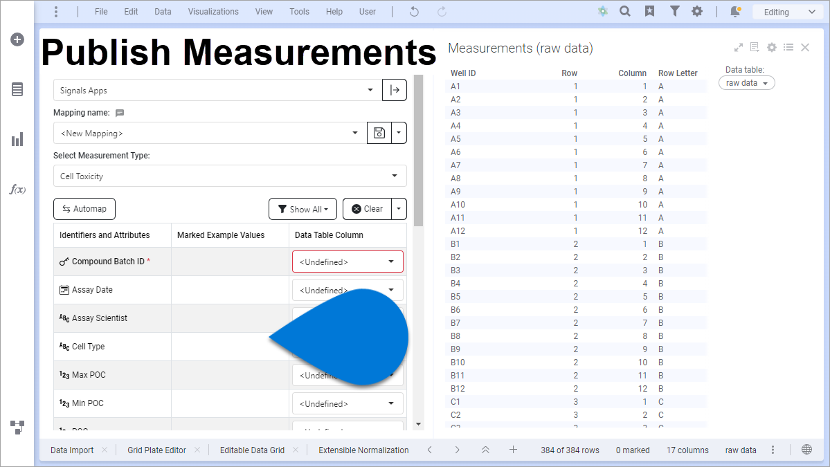Image resolution: width=830 pixels, height=467 pixels.
Task: Open the bookmarks icon
Action: tap(649, 11)
